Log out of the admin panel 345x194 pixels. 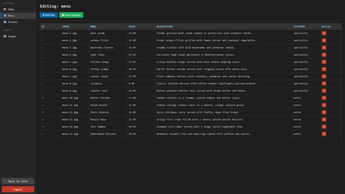tap(18, 189)
